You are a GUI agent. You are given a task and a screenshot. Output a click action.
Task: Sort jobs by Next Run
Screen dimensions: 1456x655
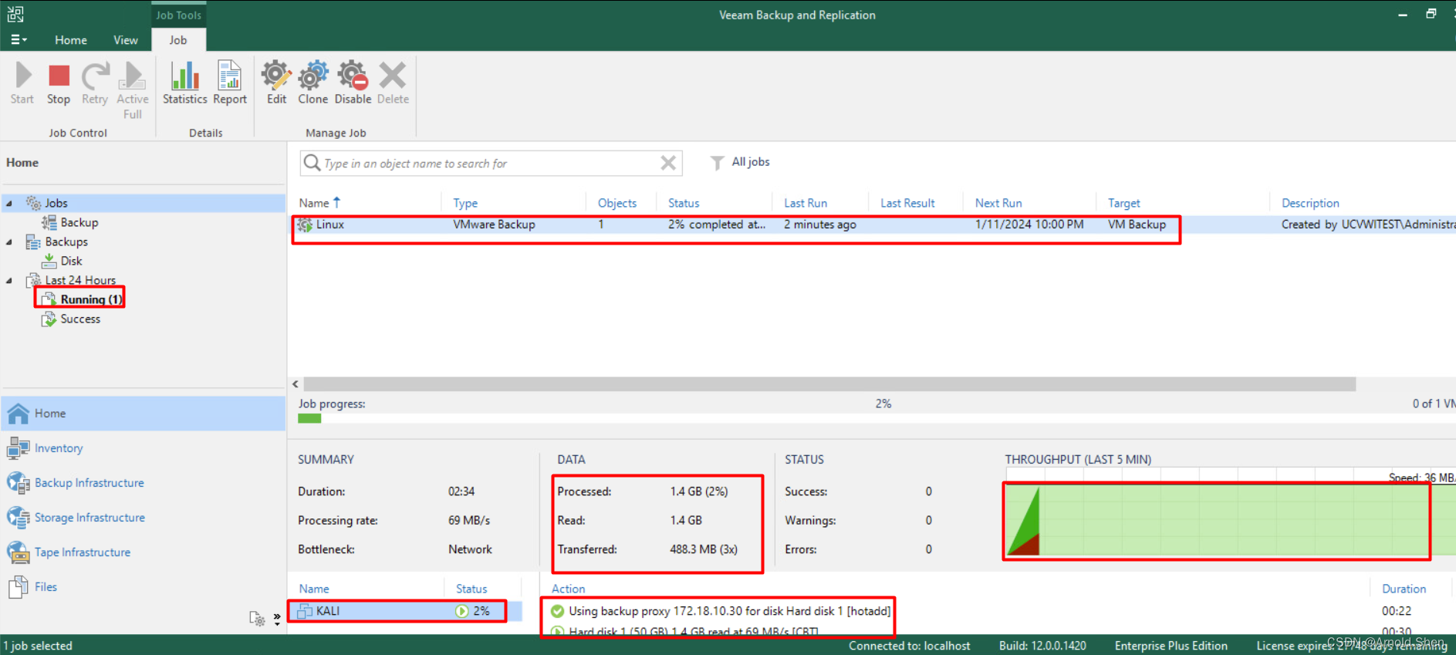click(998, 203)
